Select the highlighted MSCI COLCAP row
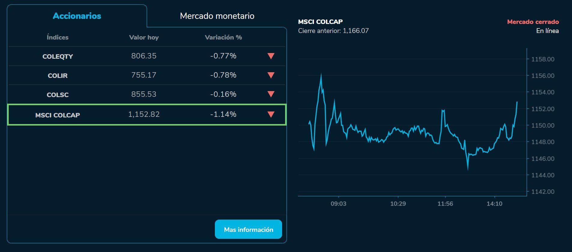Viewport: 572px width, 252px height. tap(146, 114)
